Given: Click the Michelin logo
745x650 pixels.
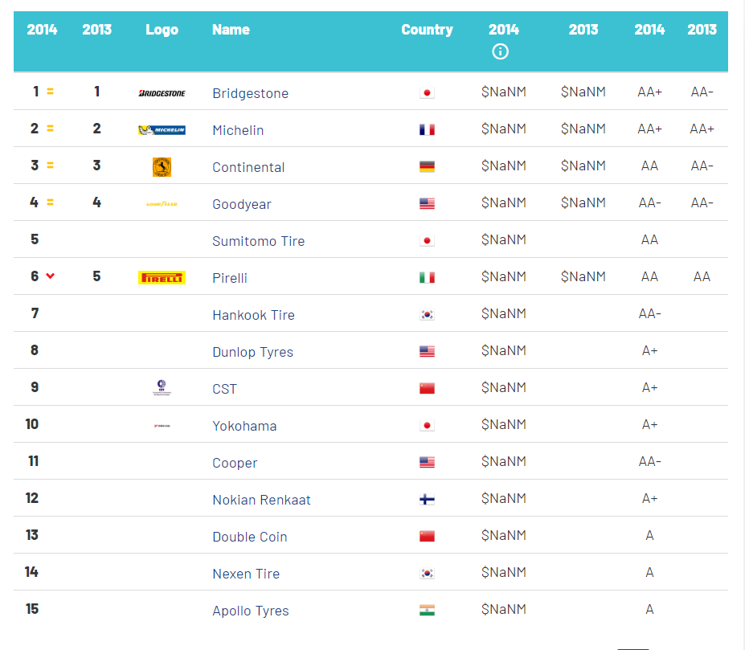Looking at the screenshot, I should (x=162, y=129).
